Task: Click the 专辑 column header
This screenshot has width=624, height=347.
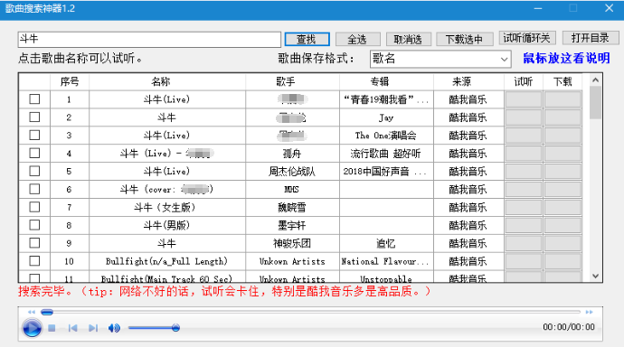Action: pyautogui.click(x=386, y=82)
